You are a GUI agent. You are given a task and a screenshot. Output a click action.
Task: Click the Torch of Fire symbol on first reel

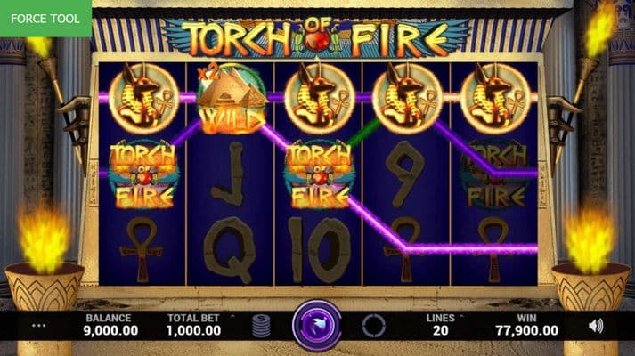tap(143, 174)
